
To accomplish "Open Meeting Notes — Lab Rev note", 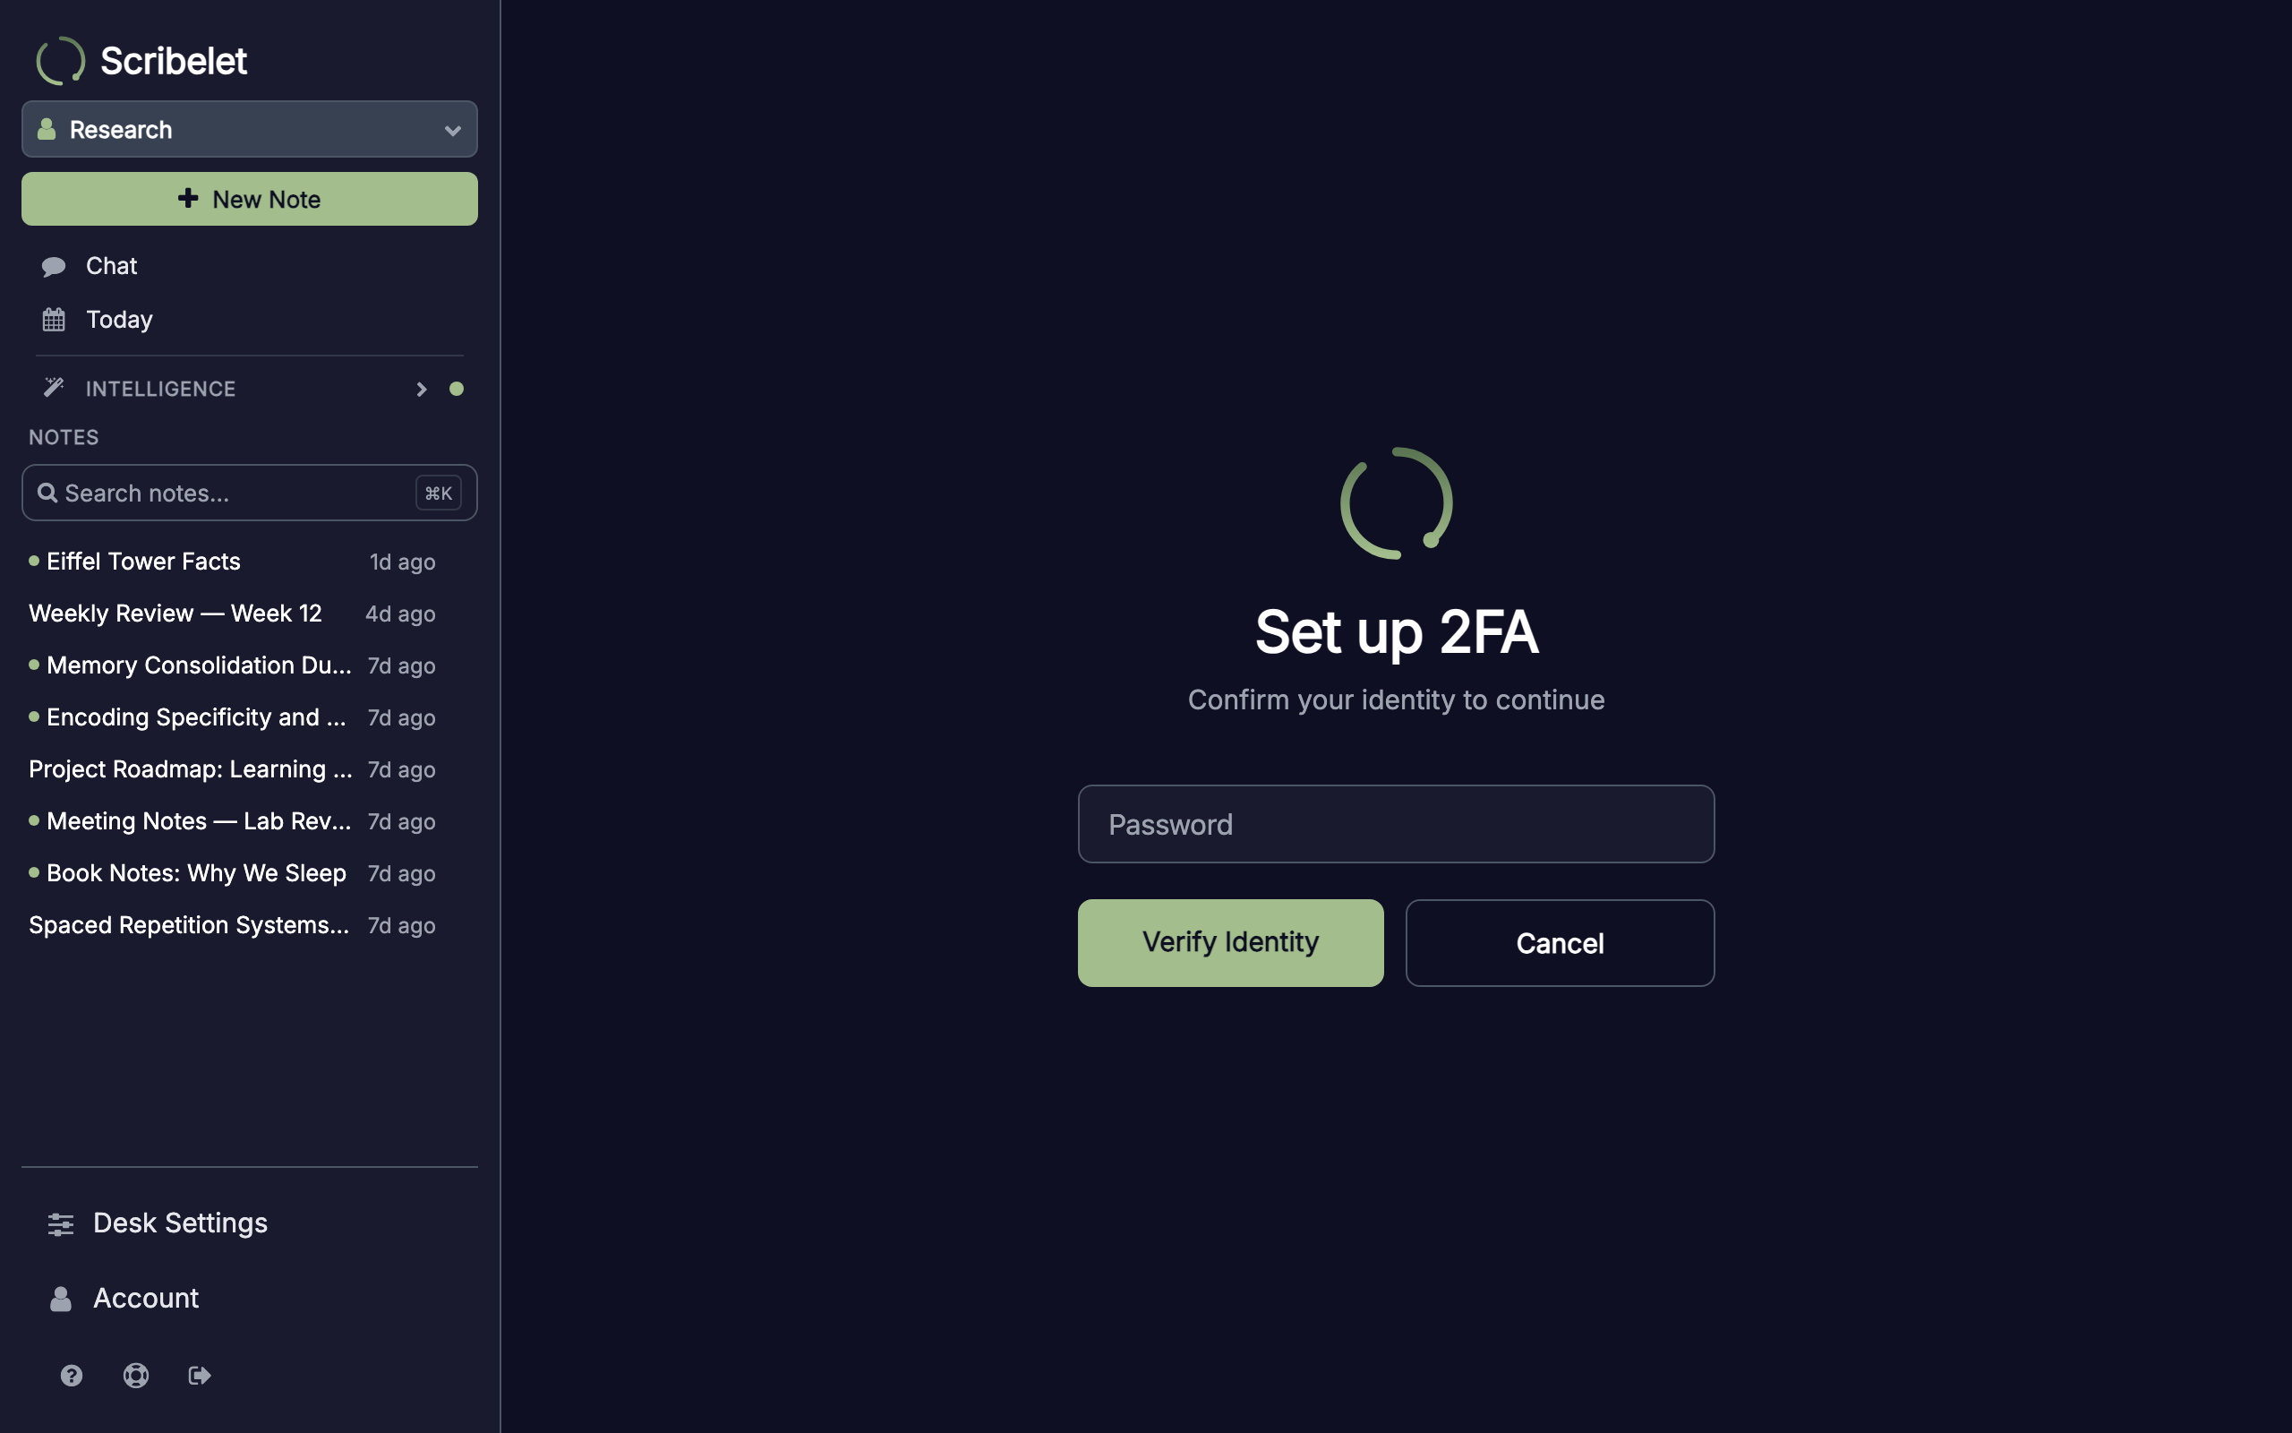I will [x=232, y=821].
